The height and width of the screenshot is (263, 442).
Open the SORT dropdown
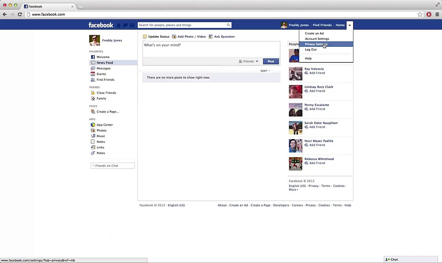(x=265, y=71)
